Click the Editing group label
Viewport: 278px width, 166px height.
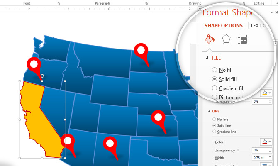(259, 3)
